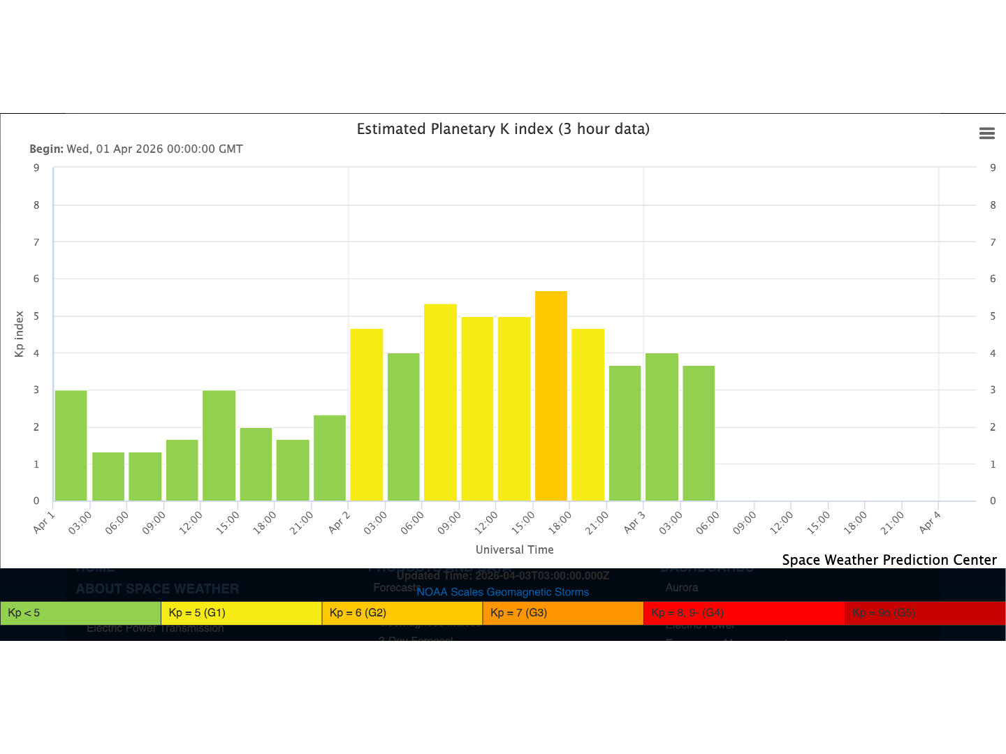The height and width of the screenshot is (754, 1006).
Task: Select the orange Kp = 7 (G3) legend box
Action: [562, 613]
